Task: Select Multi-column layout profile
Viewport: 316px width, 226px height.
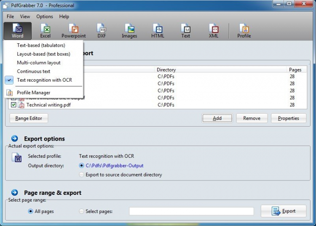Action: pyautogui.click(x=39, y=63)
